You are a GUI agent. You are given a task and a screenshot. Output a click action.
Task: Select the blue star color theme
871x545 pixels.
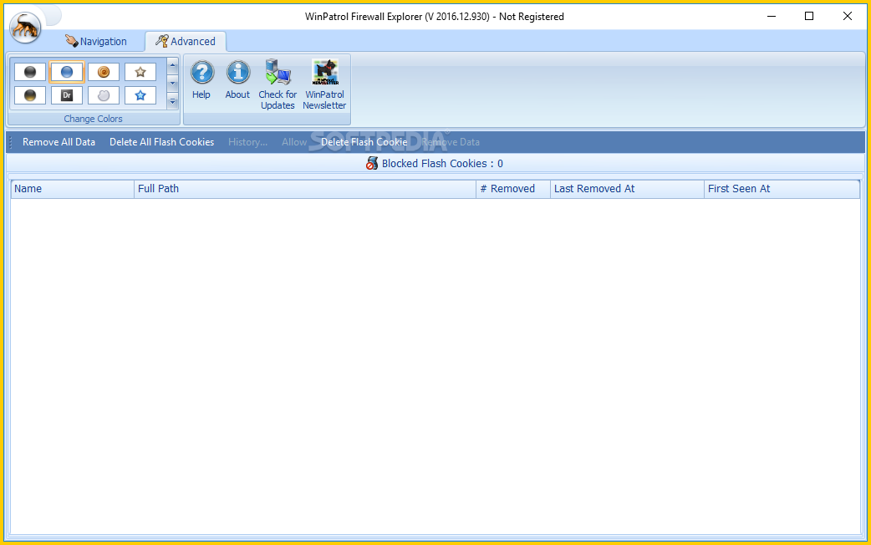pyautogui.click(x=140, y=95)
